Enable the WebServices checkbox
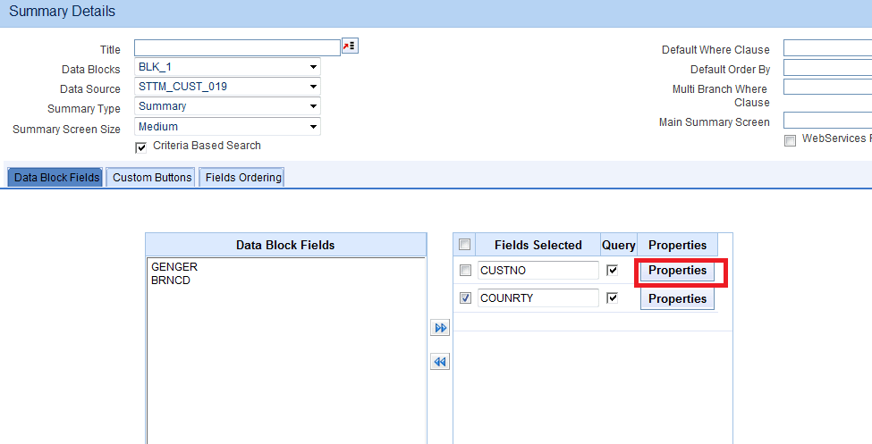 790,140
